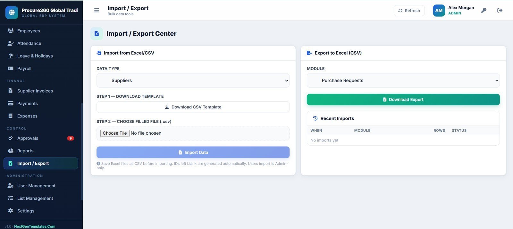This screenshot has width=513, height=229.
Task: Click the Attendance user-check icon
Action: tap(11, 43)
